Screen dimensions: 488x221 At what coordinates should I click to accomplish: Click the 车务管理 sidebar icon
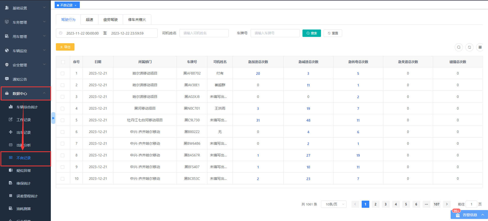7,22
